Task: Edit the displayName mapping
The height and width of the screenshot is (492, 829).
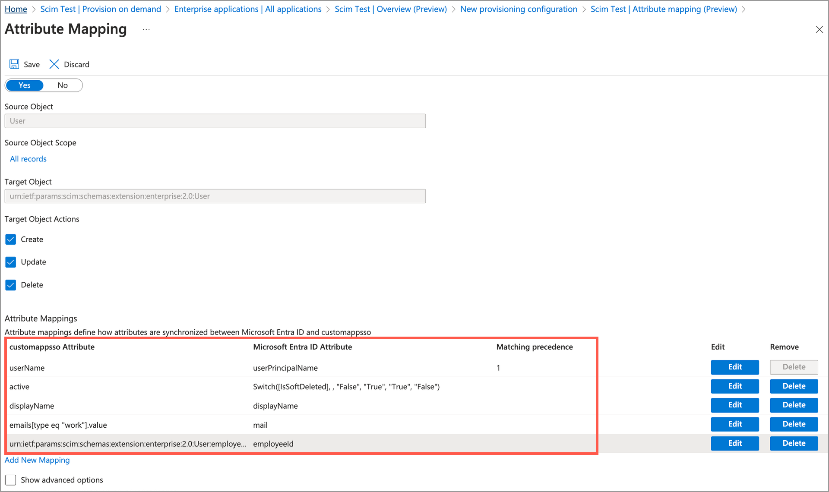Action: [x=734, y=405]
